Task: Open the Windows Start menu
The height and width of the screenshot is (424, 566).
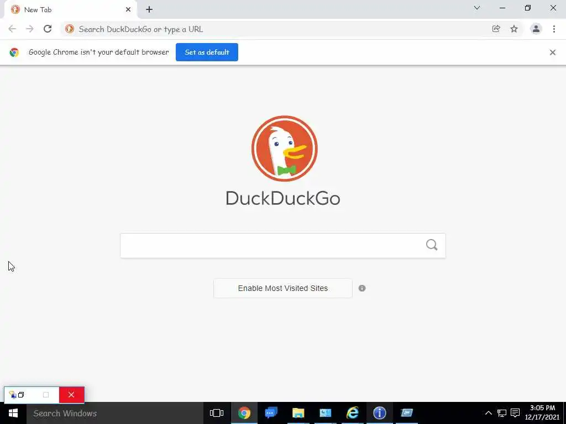Action: [13, 413]
